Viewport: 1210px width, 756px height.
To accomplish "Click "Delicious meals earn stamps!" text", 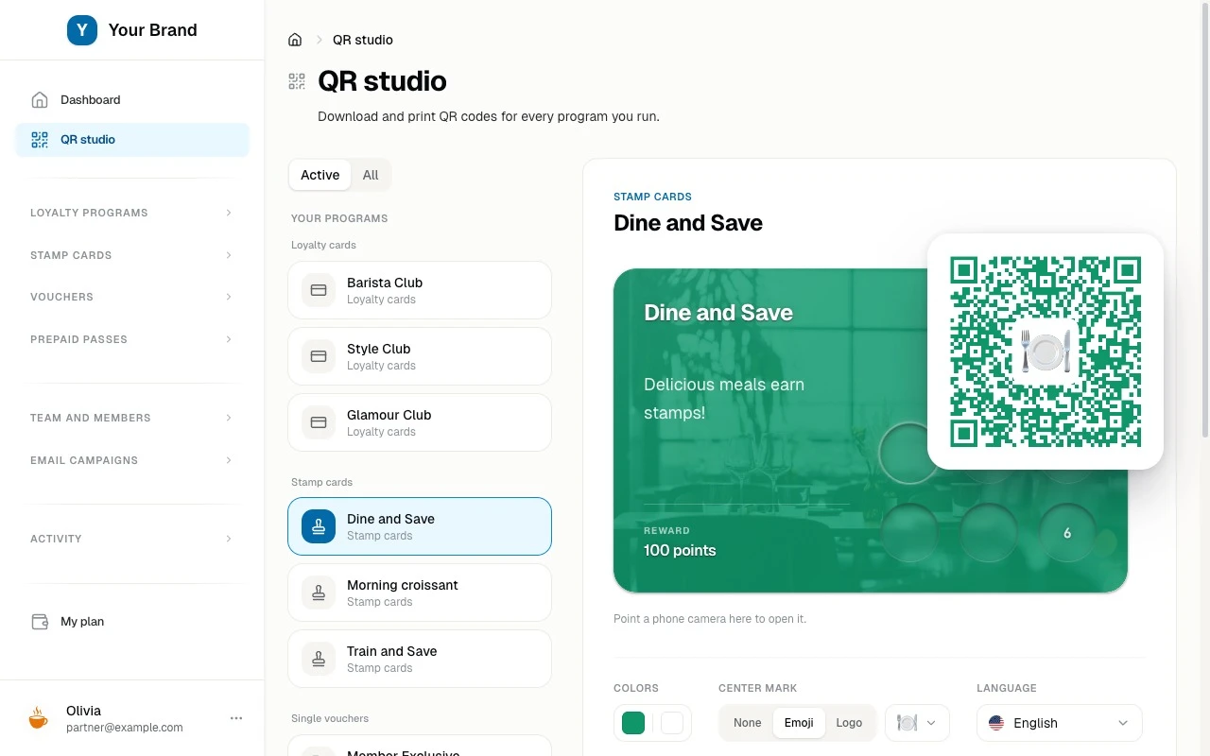I will 724,399.
